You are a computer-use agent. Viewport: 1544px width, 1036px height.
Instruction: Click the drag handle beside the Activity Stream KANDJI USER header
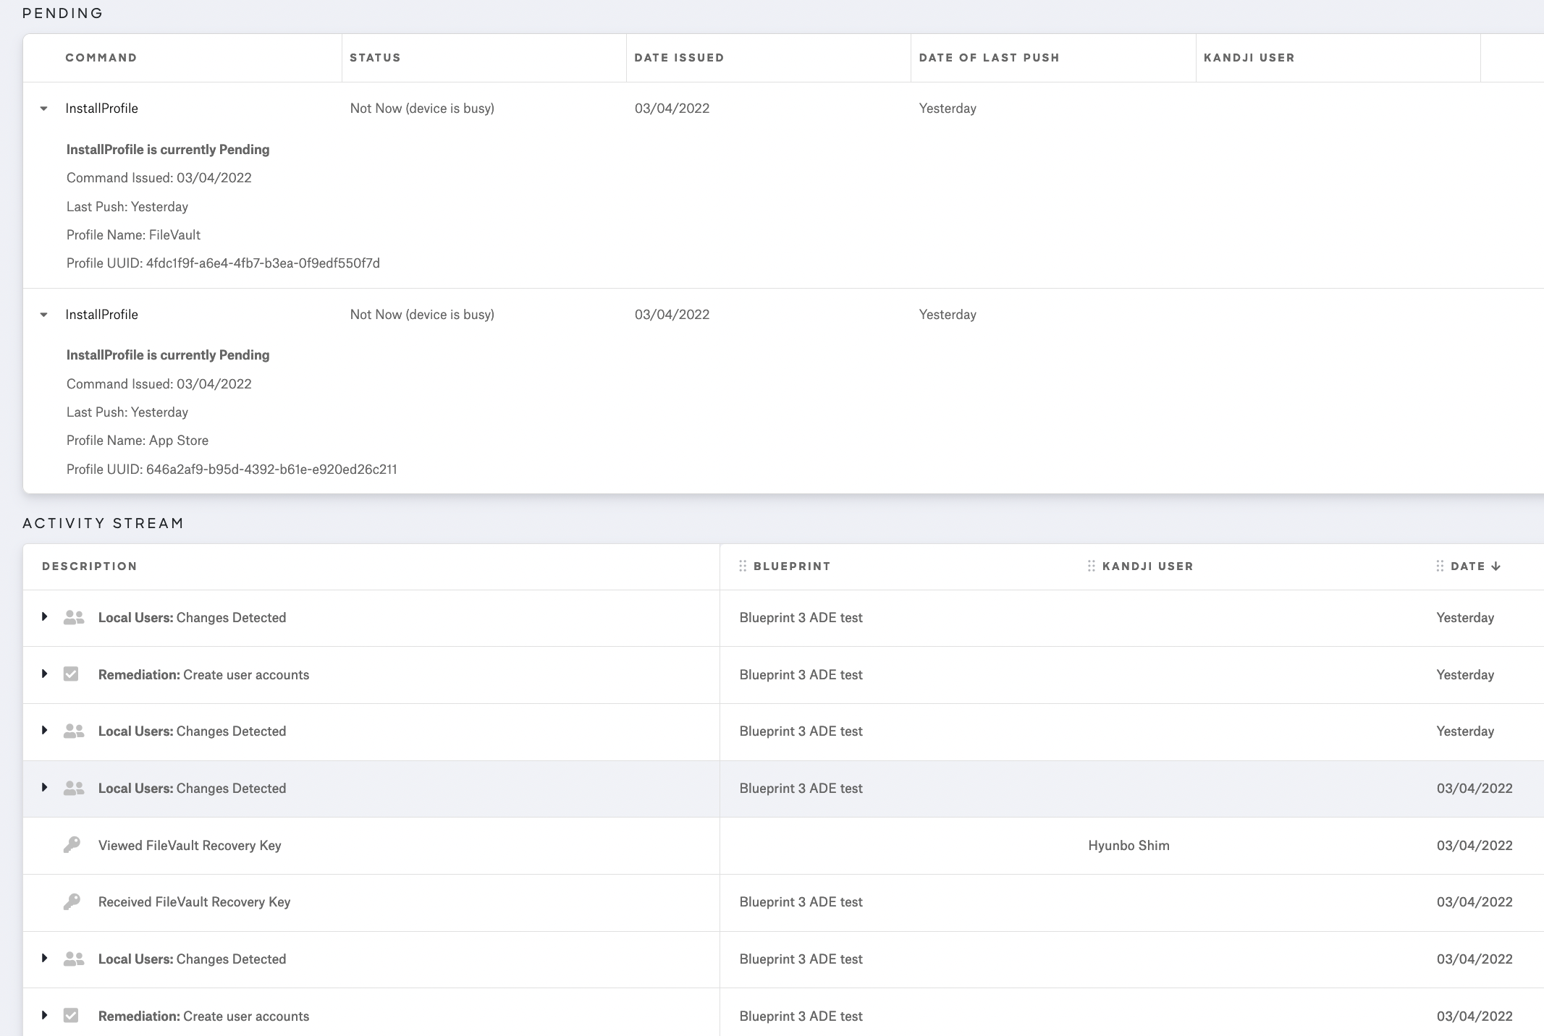click(x=1092, y=566)
